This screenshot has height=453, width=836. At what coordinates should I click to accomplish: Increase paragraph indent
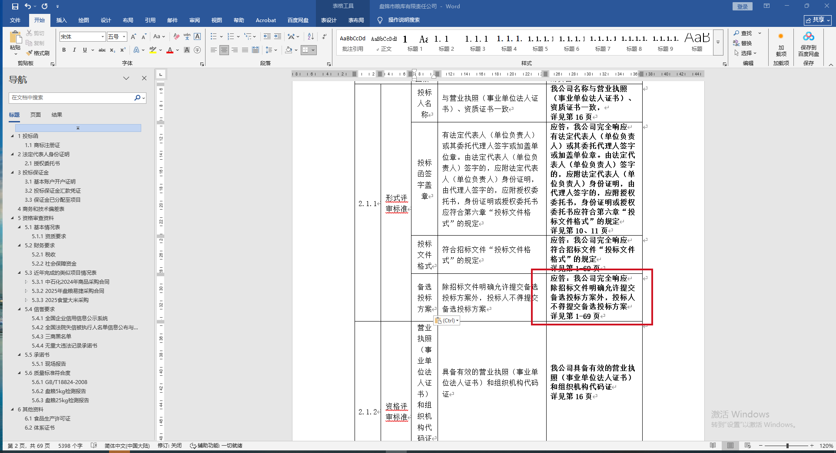pos(278,37)
